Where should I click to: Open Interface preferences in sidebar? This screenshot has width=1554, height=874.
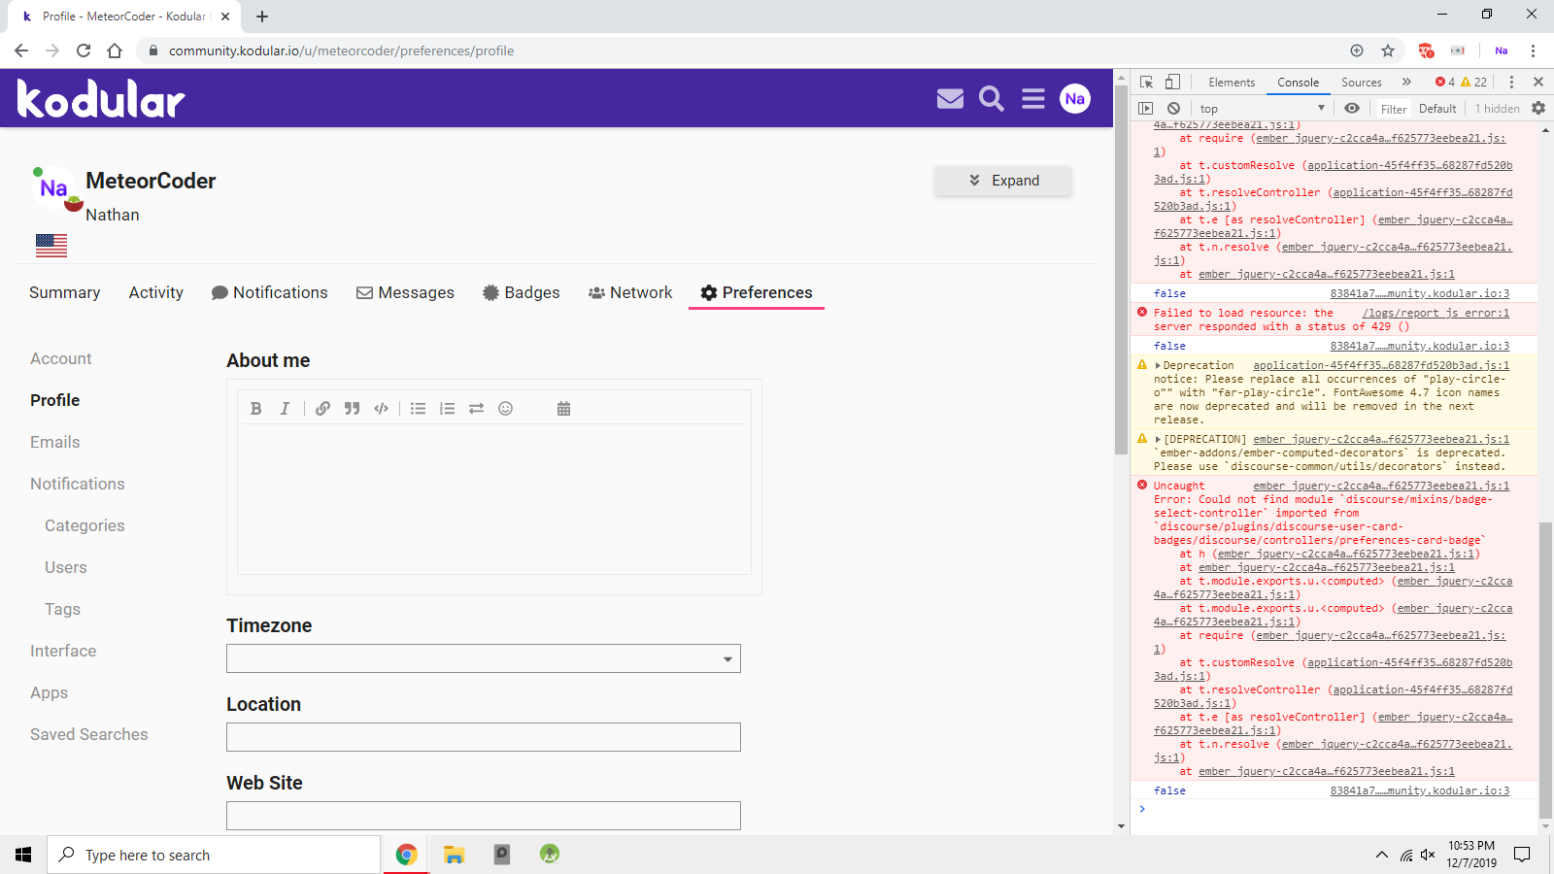coord(63,651)
